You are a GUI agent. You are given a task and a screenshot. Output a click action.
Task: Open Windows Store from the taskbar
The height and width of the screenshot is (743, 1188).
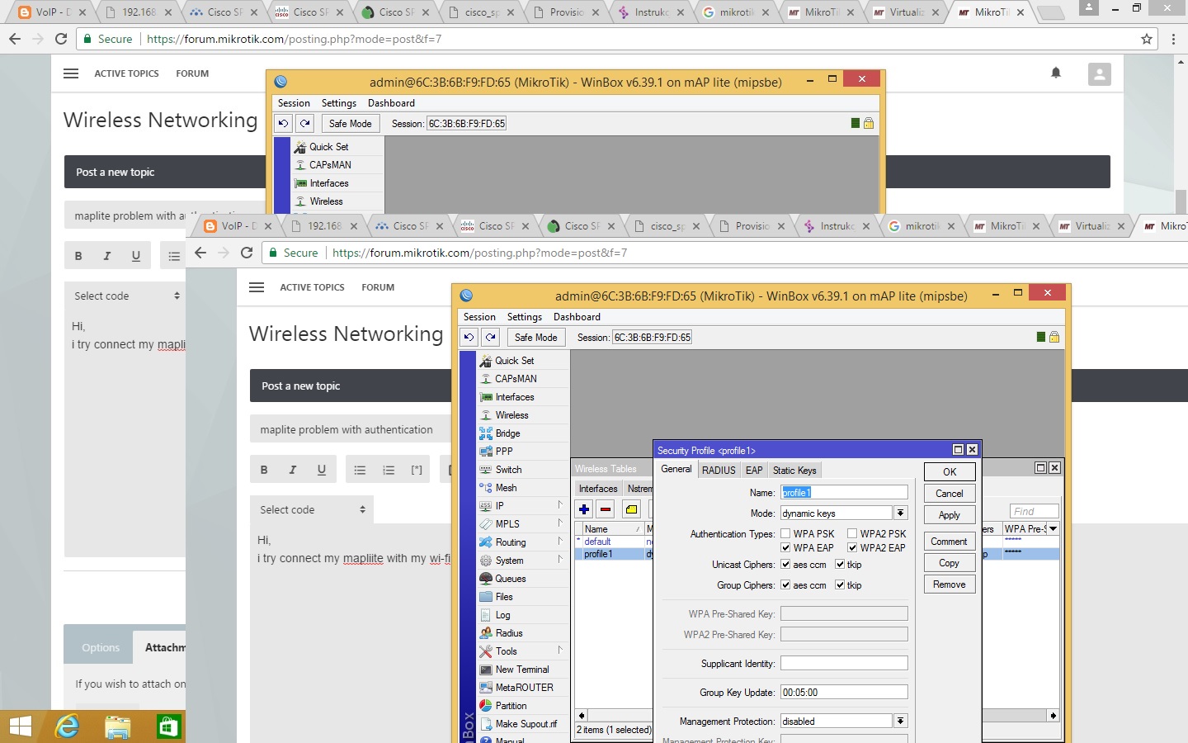168,726
